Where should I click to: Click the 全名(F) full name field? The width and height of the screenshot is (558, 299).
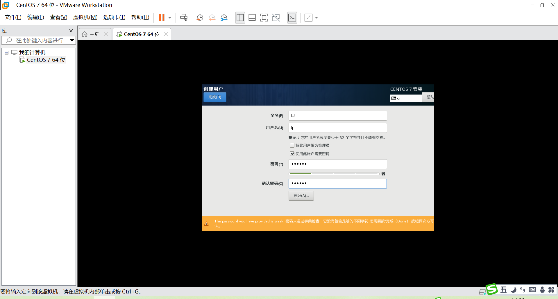338,116
